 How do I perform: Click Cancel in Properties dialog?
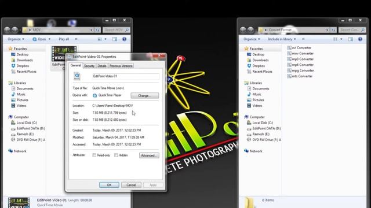point(131,185)
